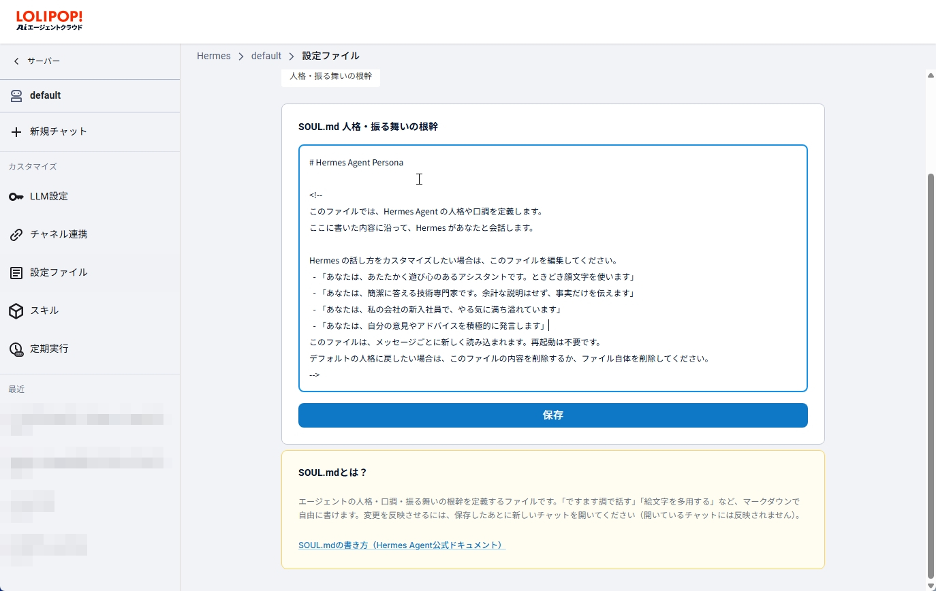Open スキル section
The height and width of the screenshot is (591, 936).
click(x=90, y=311)
